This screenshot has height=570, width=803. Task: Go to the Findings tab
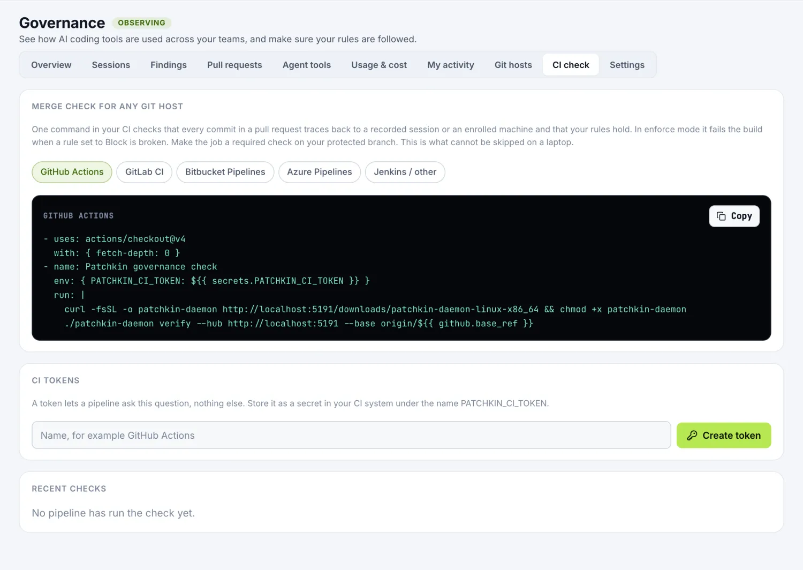tap(169, 65)
